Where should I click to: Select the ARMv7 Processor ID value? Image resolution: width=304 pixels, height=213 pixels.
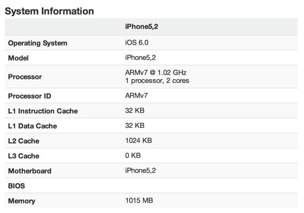[136, 96]
